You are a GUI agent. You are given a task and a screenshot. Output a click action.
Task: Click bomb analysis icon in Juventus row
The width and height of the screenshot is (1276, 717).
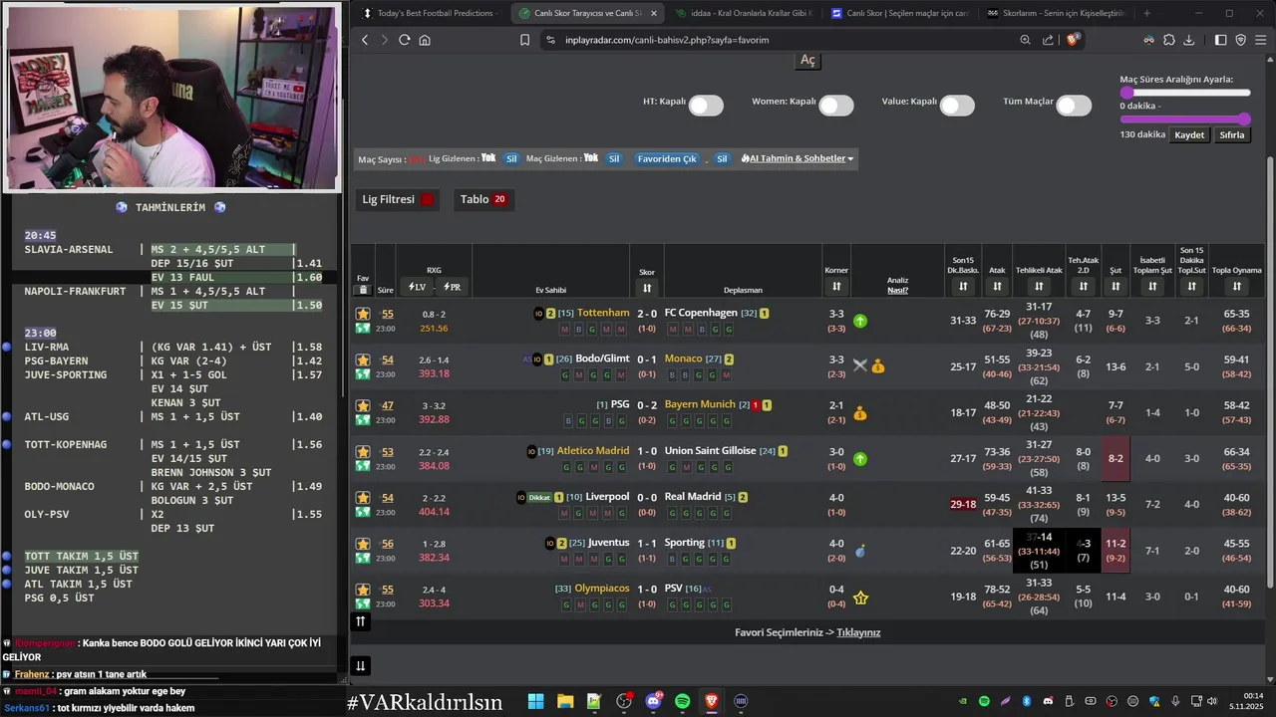tap(860, 551)
